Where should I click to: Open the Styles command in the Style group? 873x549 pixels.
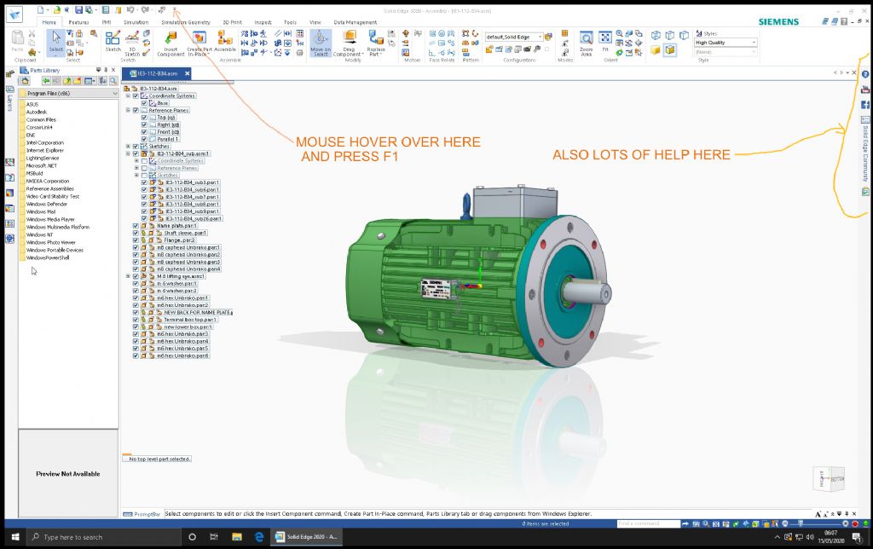[707, 33]
